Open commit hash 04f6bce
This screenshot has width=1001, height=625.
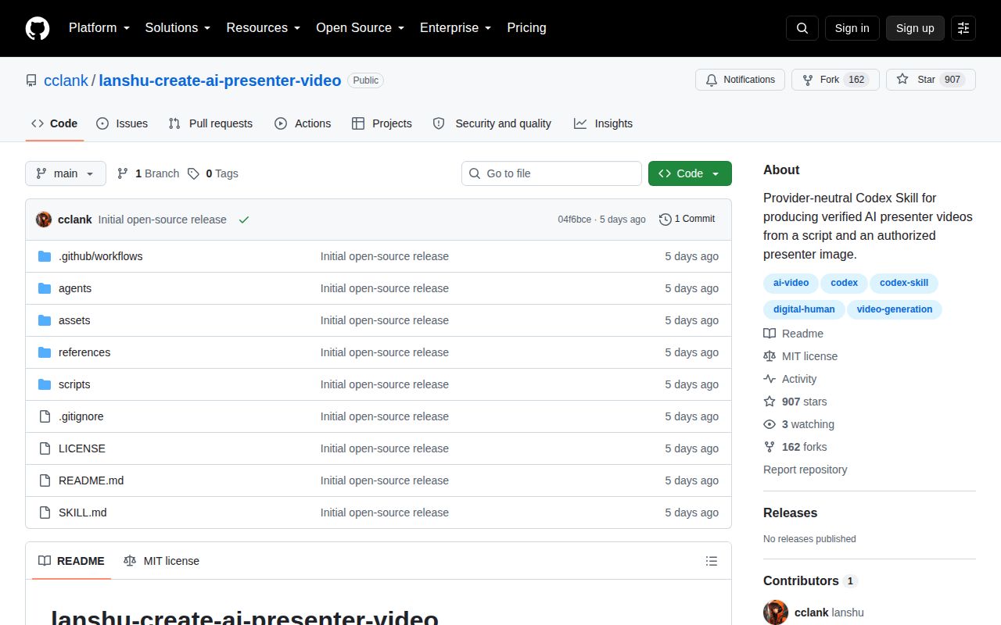pos(574,220)
